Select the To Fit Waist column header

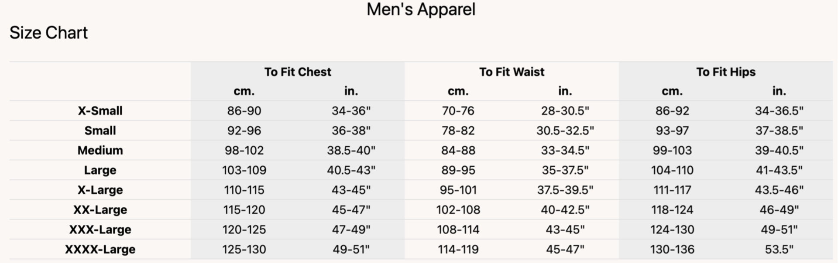(512, 72)
